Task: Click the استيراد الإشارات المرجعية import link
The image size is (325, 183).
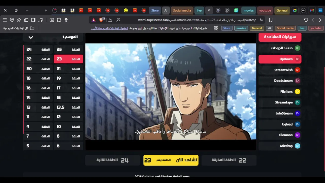Action: 109,28
